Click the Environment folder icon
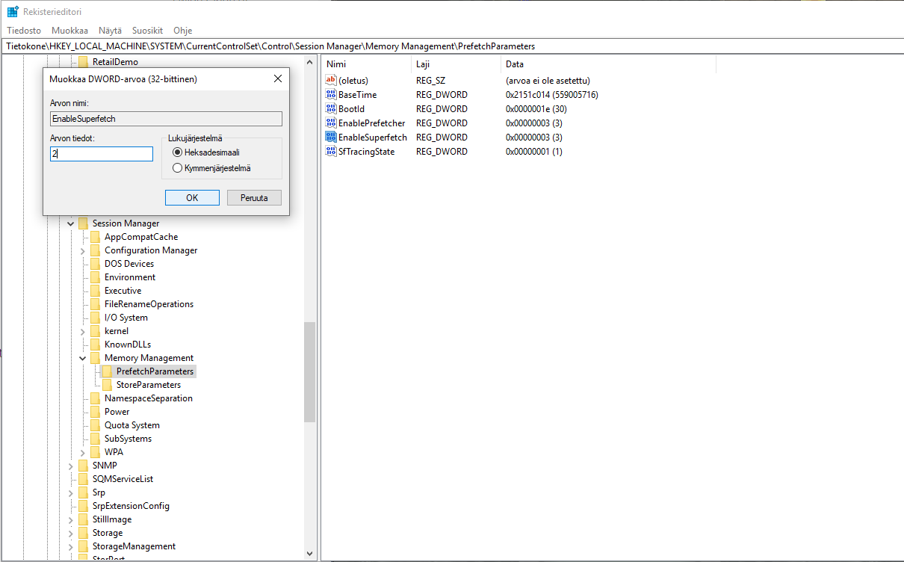This screenshot has height=562, width=904. (x=95, y=277)
